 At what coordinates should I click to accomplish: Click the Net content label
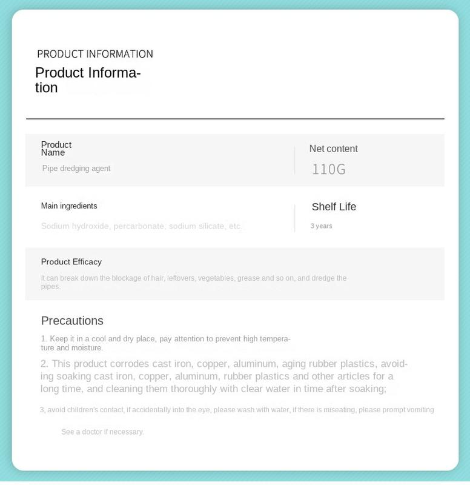[x=333, y=149]
